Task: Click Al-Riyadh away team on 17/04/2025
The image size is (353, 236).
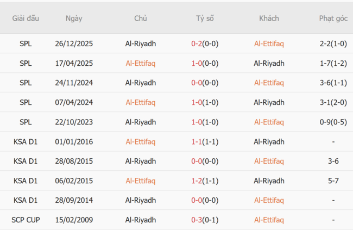Action: [x=269, y=63]
